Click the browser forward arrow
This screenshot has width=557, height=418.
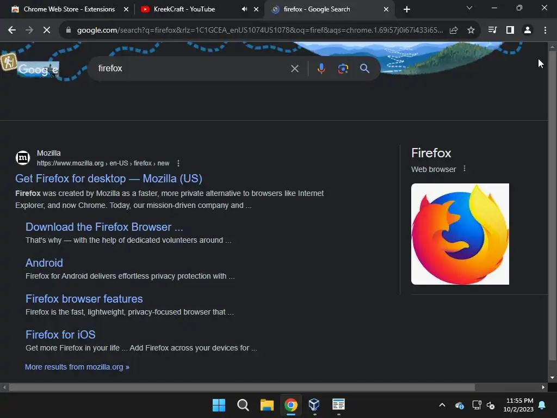tap(29, 30)
